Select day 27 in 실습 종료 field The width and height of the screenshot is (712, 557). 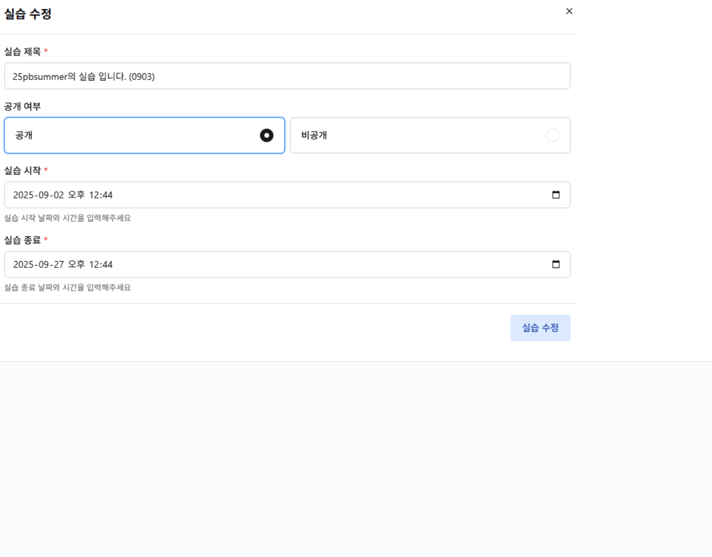59,265
